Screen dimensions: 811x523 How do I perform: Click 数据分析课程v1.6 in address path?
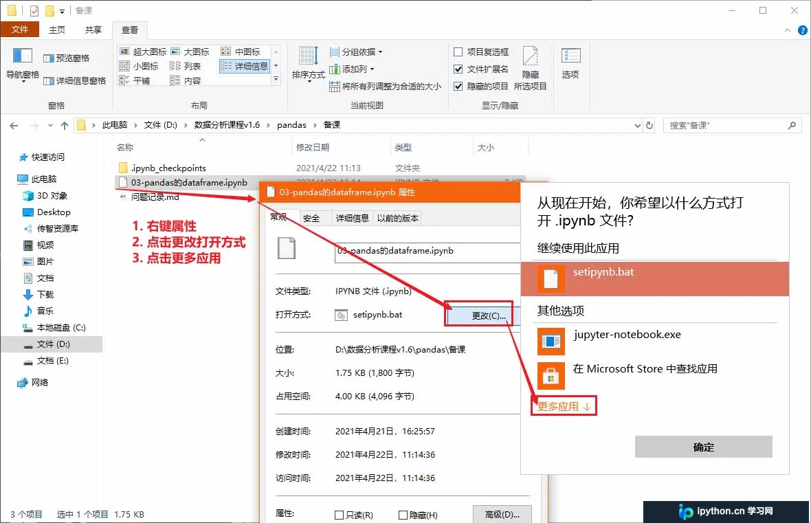(227, 124)
